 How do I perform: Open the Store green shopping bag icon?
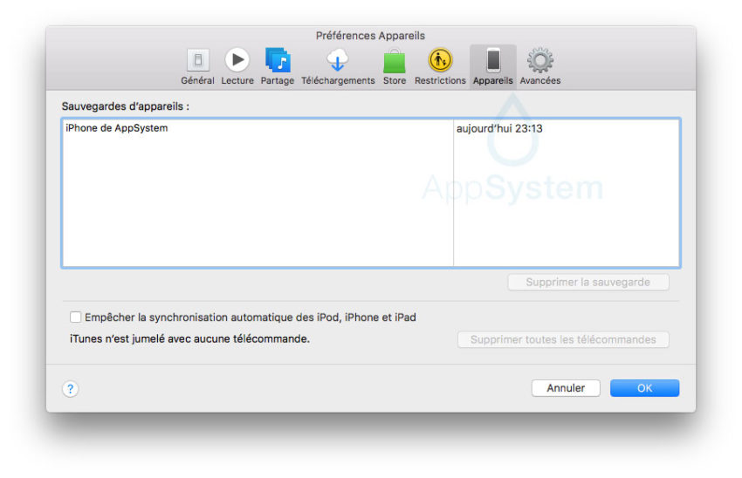(x=395, y=61)
